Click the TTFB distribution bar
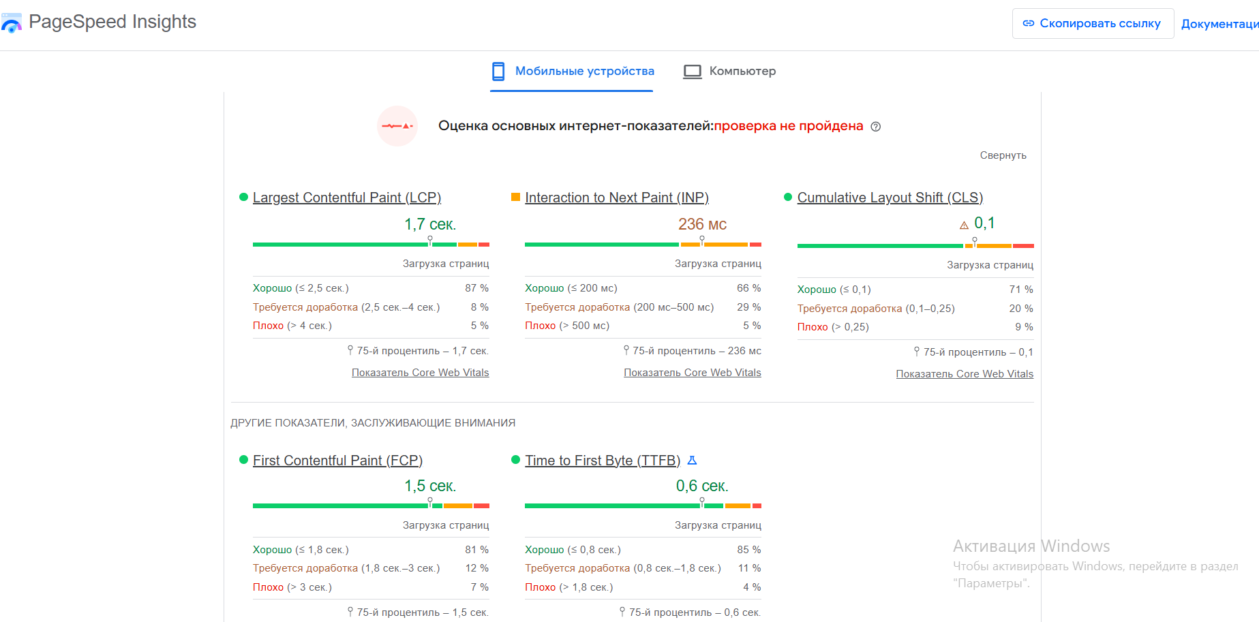This screenshot has height=622, width=1259. coord(643,506)
